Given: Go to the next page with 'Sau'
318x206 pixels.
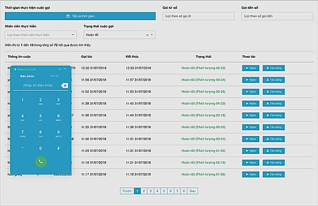Looking at the screenshot, I should click(x=192, y=191).
